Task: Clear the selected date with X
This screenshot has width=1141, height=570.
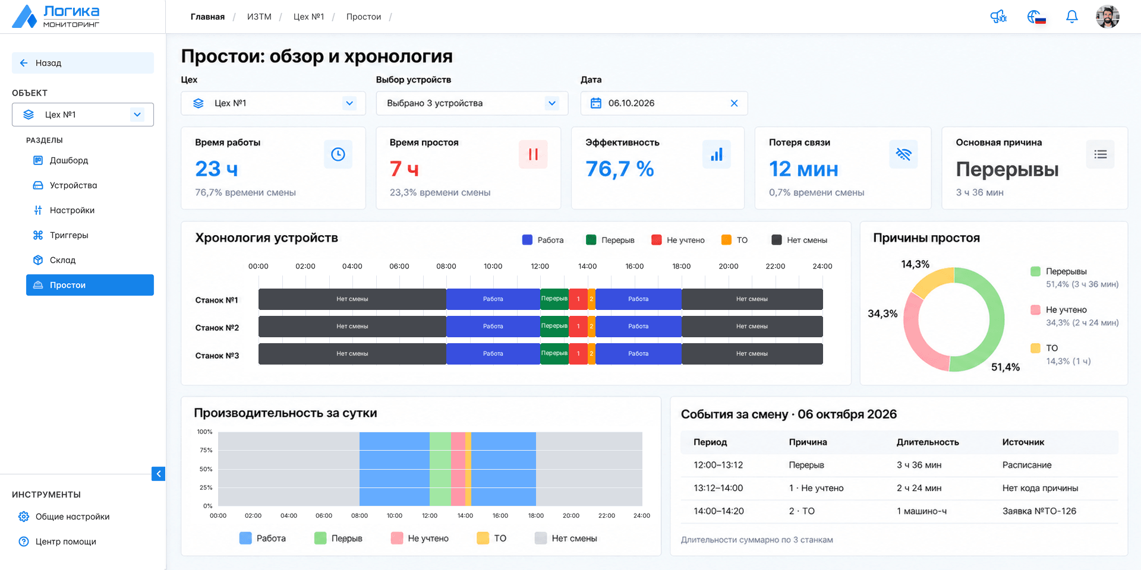Action: [734, 103]
